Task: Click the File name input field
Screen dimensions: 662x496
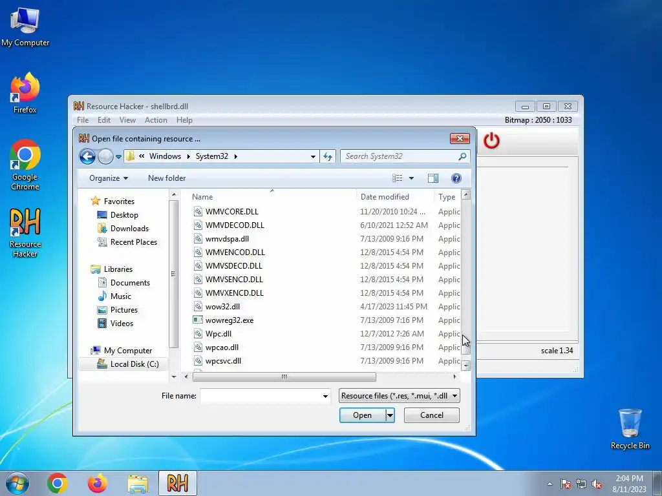Action: (261, 396)
